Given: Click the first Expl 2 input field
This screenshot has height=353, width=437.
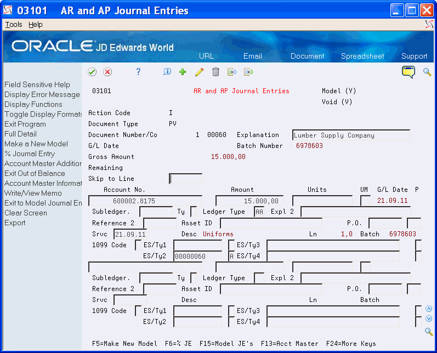Looking at the screenshot, I should 356,212.
